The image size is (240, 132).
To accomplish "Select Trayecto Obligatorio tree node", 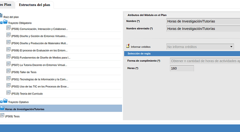I will point(20,23).
